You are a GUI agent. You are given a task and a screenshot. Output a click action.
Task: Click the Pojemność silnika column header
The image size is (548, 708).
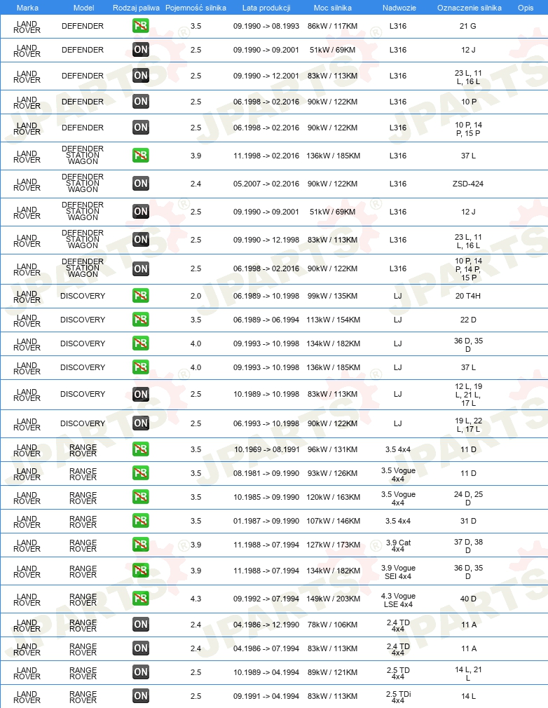coord(196,8)
